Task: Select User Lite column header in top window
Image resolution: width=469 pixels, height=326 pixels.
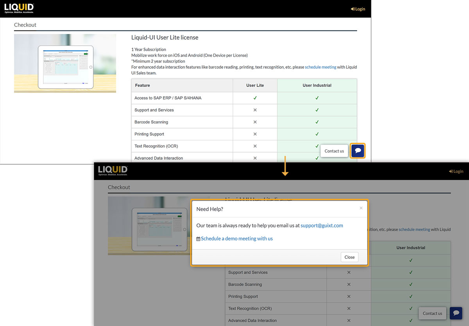Action: (255, 85)
